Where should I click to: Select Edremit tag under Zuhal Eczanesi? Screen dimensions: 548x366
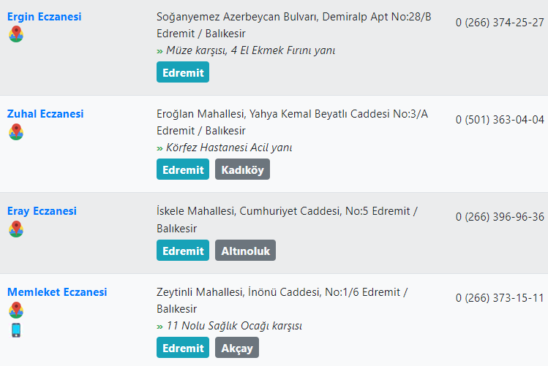coord(183,169)
